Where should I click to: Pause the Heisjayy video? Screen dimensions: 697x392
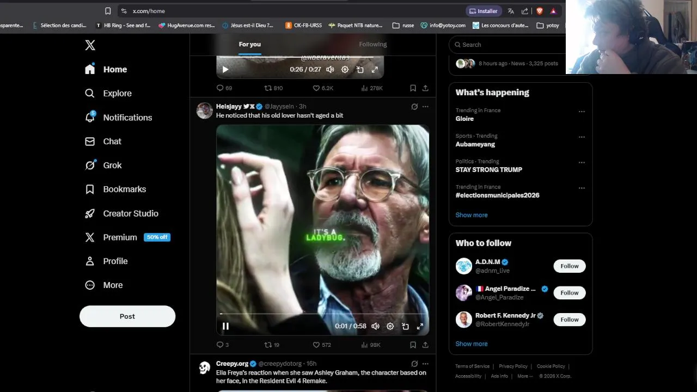[x=225, y=326]
